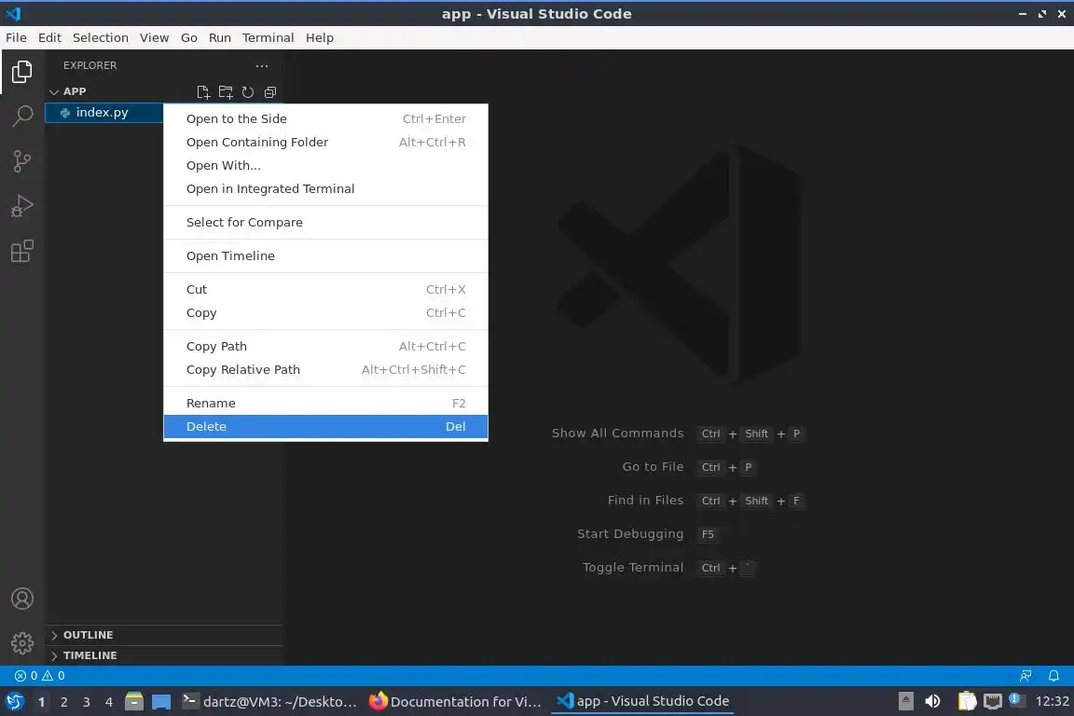The height and width of the screenshot is (716, 1074).
Task: Open Manage gear settings icon
Action: pyautogui.click(x=22, y=642)
